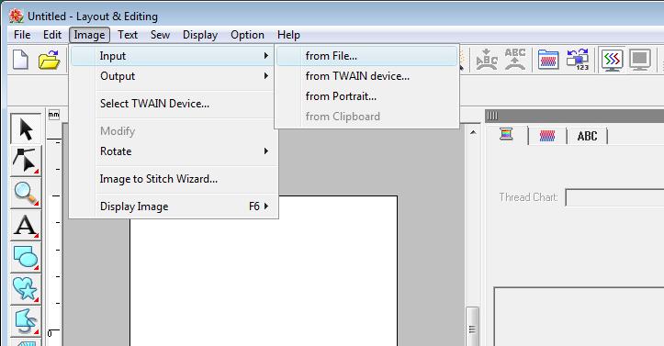The width and height of the screenshot is (664, 346).
Task: Choose input from File
Action: click(x=367, y=56)
